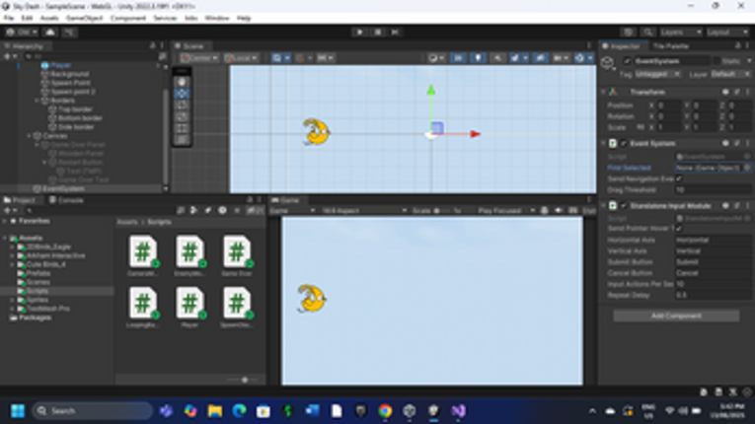Select the Move tool in Scene toolbar
Viewport: 755px width, 424px height.
click(x=182, y=94)
